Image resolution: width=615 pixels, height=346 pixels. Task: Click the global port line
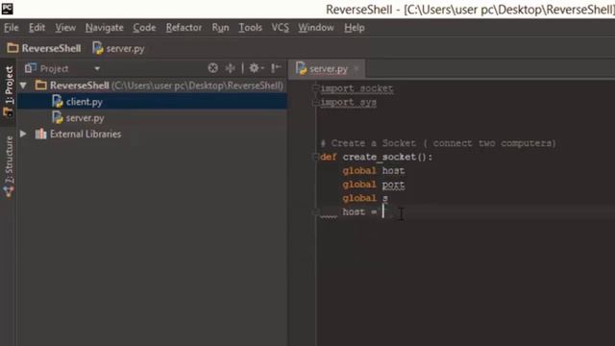click(x=374, y=185)
